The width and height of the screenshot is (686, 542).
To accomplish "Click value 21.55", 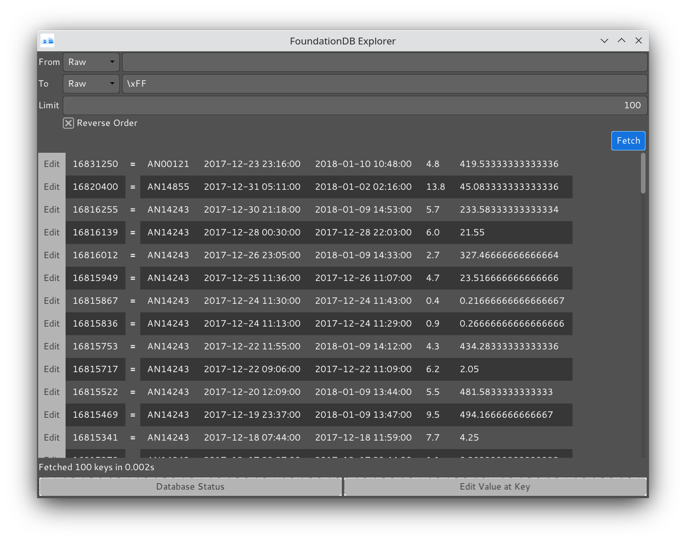I will point(472,233).
